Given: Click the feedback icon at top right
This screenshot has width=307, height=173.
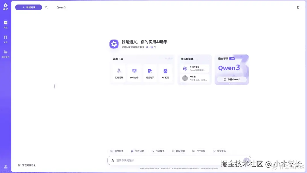Looking at the screenshot, I should (298, 7).
